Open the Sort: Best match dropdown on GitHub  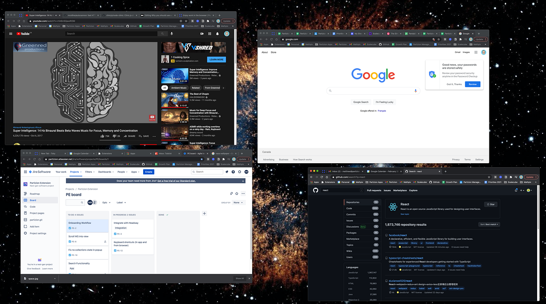tap(489, 224)
